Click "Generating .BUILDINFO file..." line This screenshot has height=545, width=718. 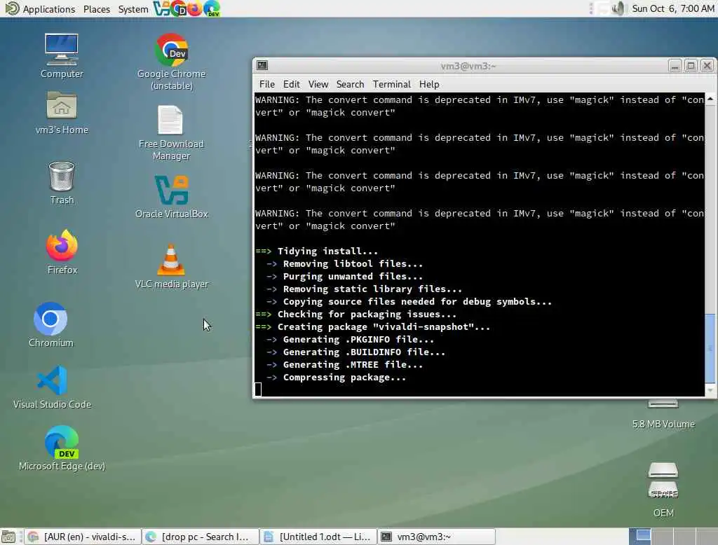pyautogui.click(x=364, y=352)
